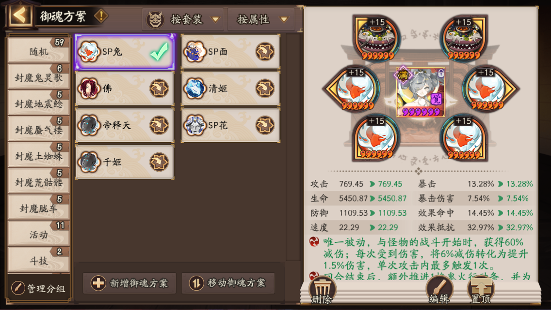The image size is (551, 310).
Task: Apply the 佛 soul preset icon
Action: click(x=159, y=89)
